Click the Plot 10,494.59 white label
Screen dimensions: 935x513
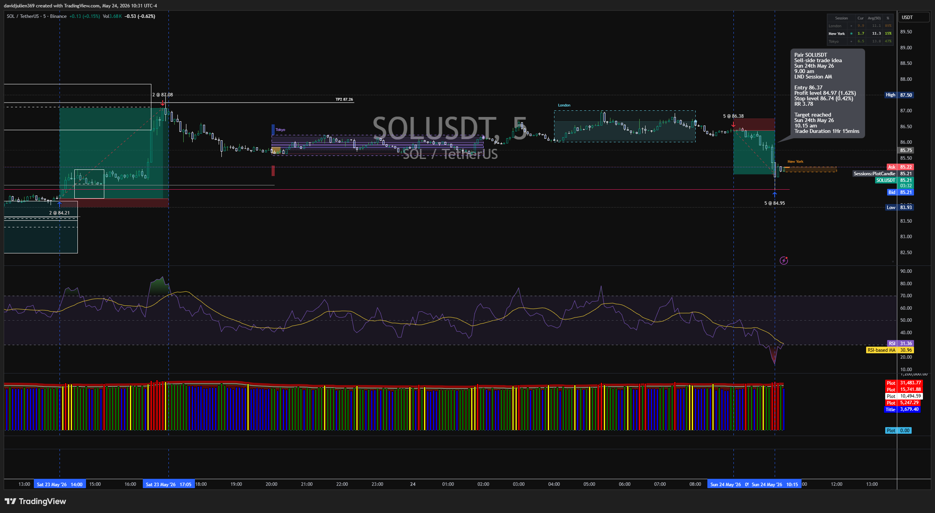coord(903,396)
